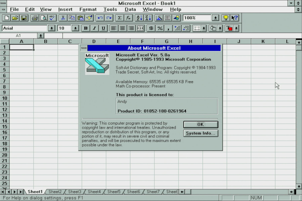The width and height of the screenshot is (302, 201).
Task: Click the System Info... button
Action: point(200,133)
